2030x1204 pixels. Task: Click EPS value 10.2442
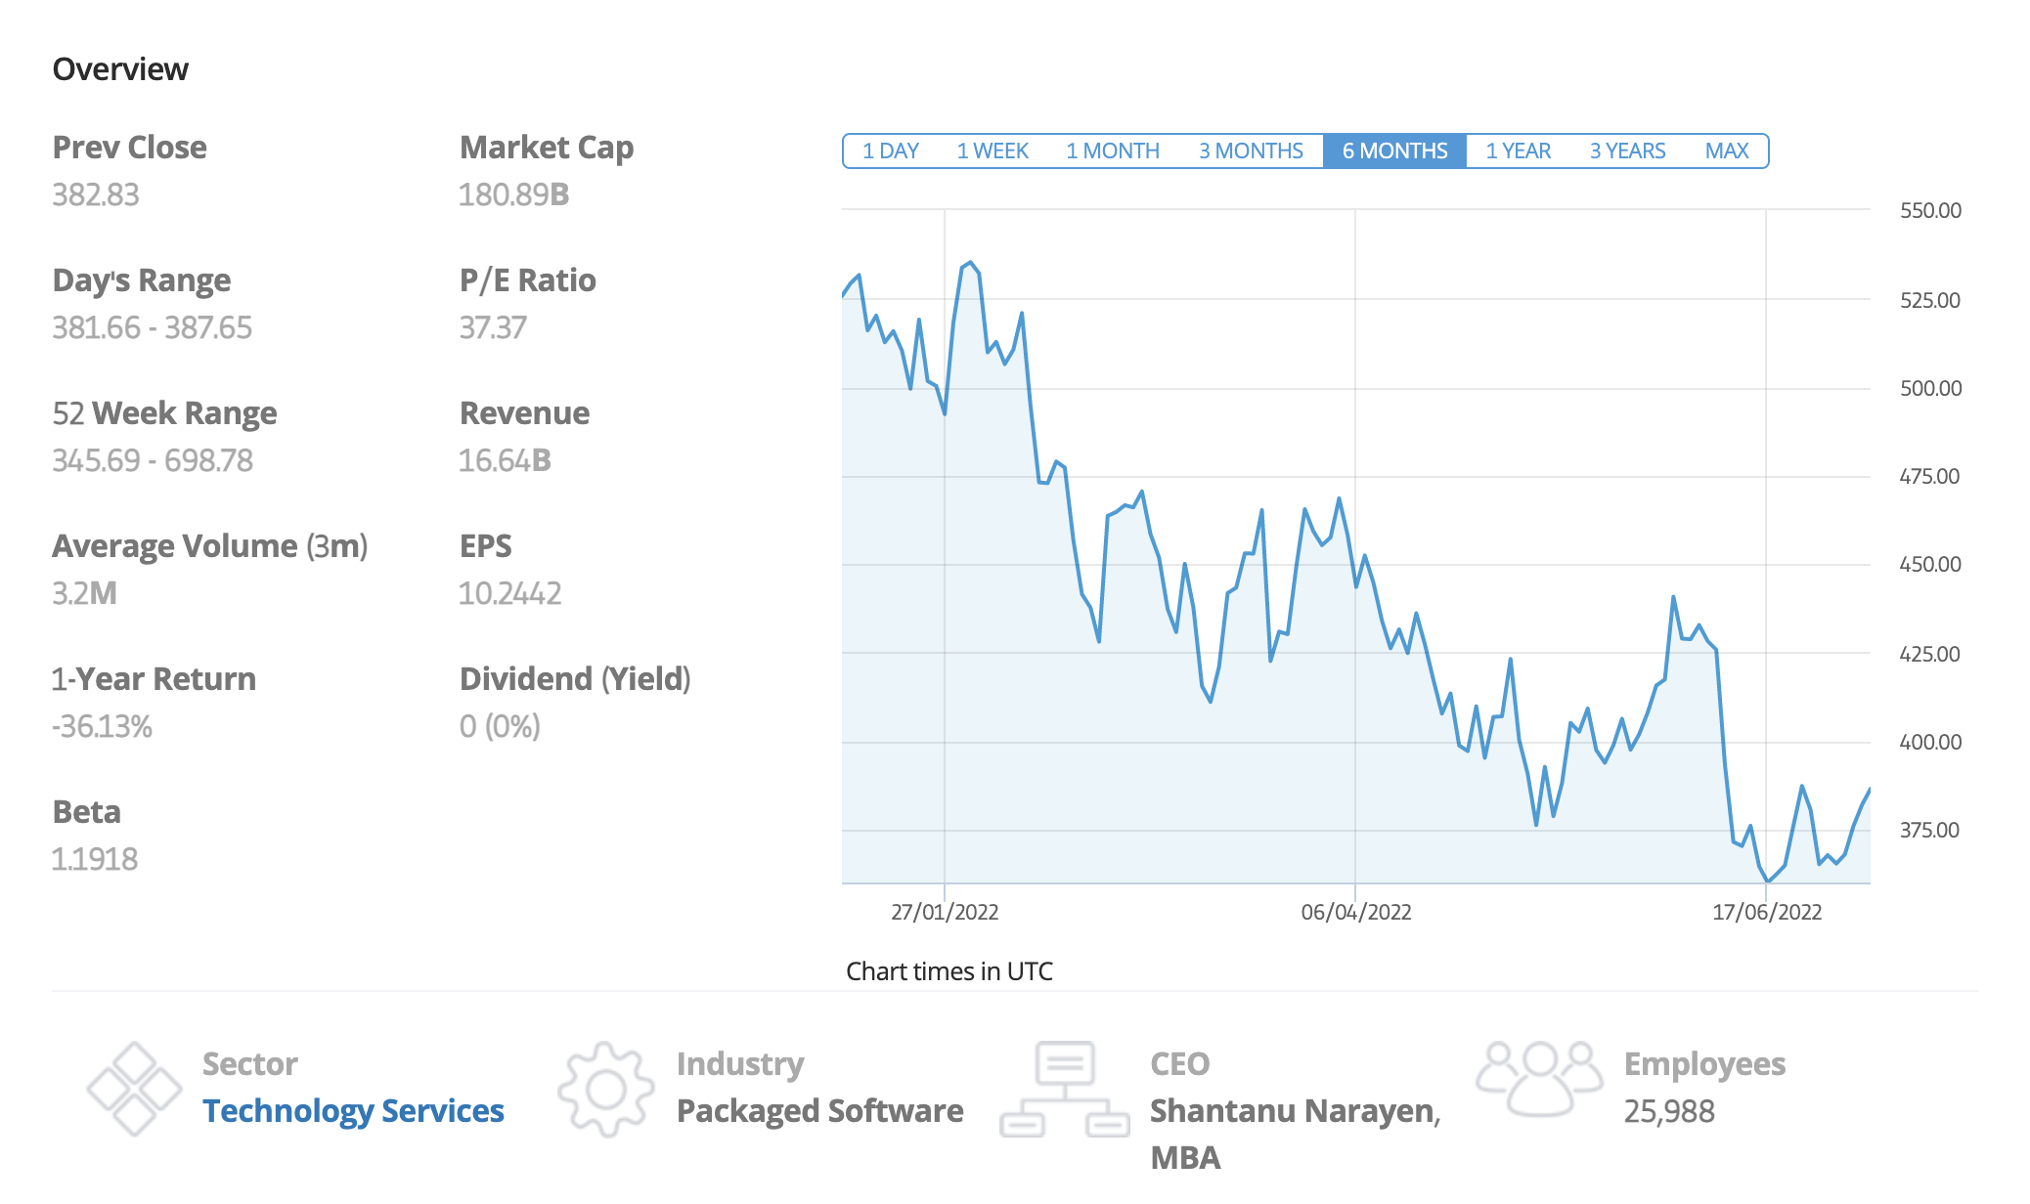(x=510, y=594)
